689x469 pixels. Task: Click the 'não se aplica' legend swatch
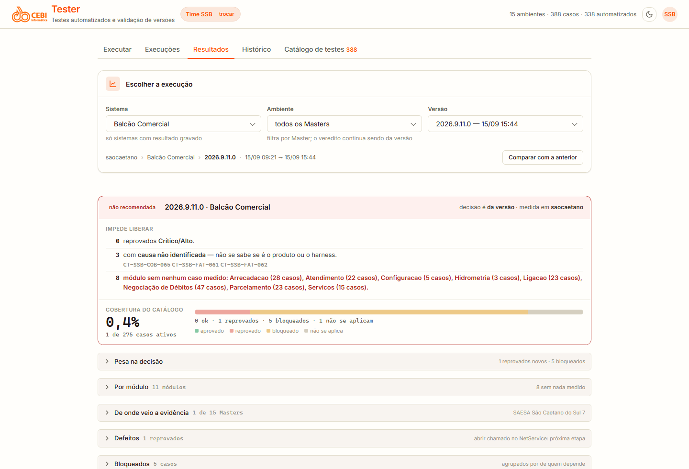coord(306,331)
